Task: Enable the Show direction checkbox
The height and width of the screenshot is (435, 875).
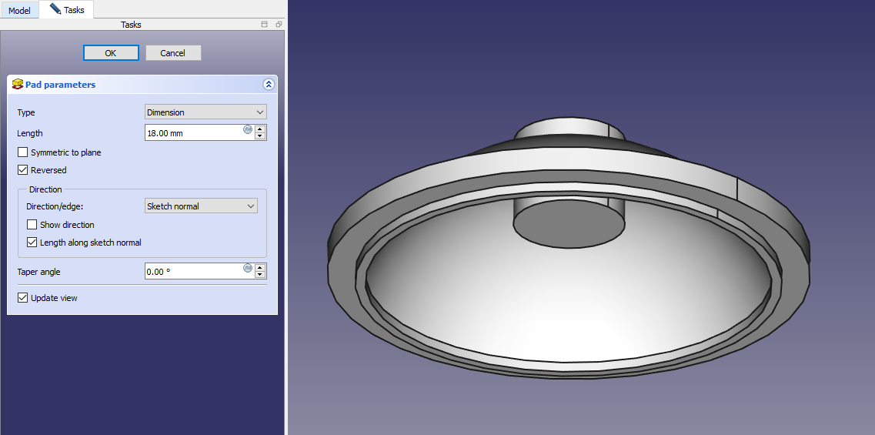Action: pos(32,225)
